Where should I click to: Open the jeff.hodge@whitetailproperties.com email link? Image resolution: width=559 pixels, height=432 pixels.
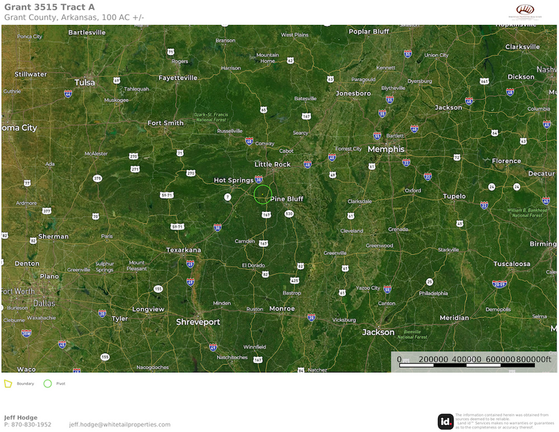click(119, 424)
